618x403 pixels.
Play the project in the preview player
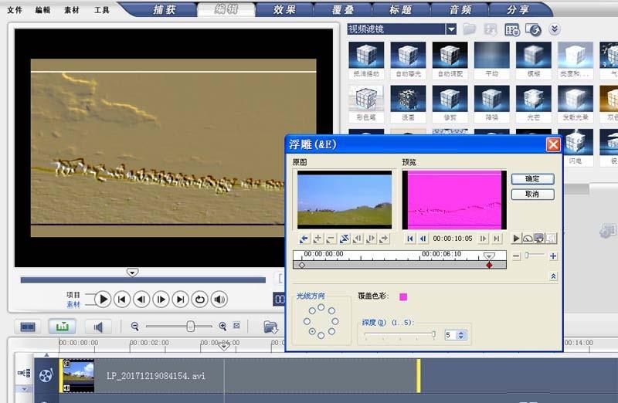102,299
